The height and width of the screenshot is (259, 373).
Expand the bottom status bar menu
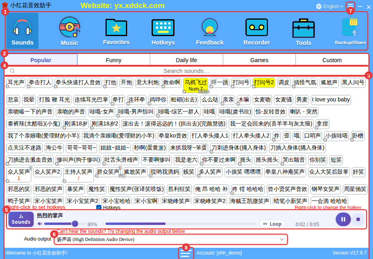[x=186, y=253]
